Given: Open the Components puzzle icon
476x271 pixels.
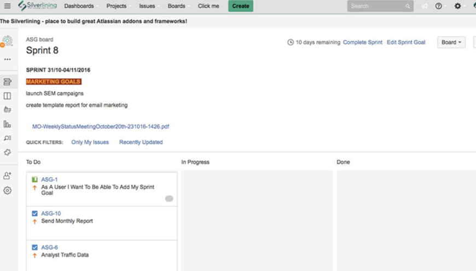Looking at the screenshot, I should point(7,152).
